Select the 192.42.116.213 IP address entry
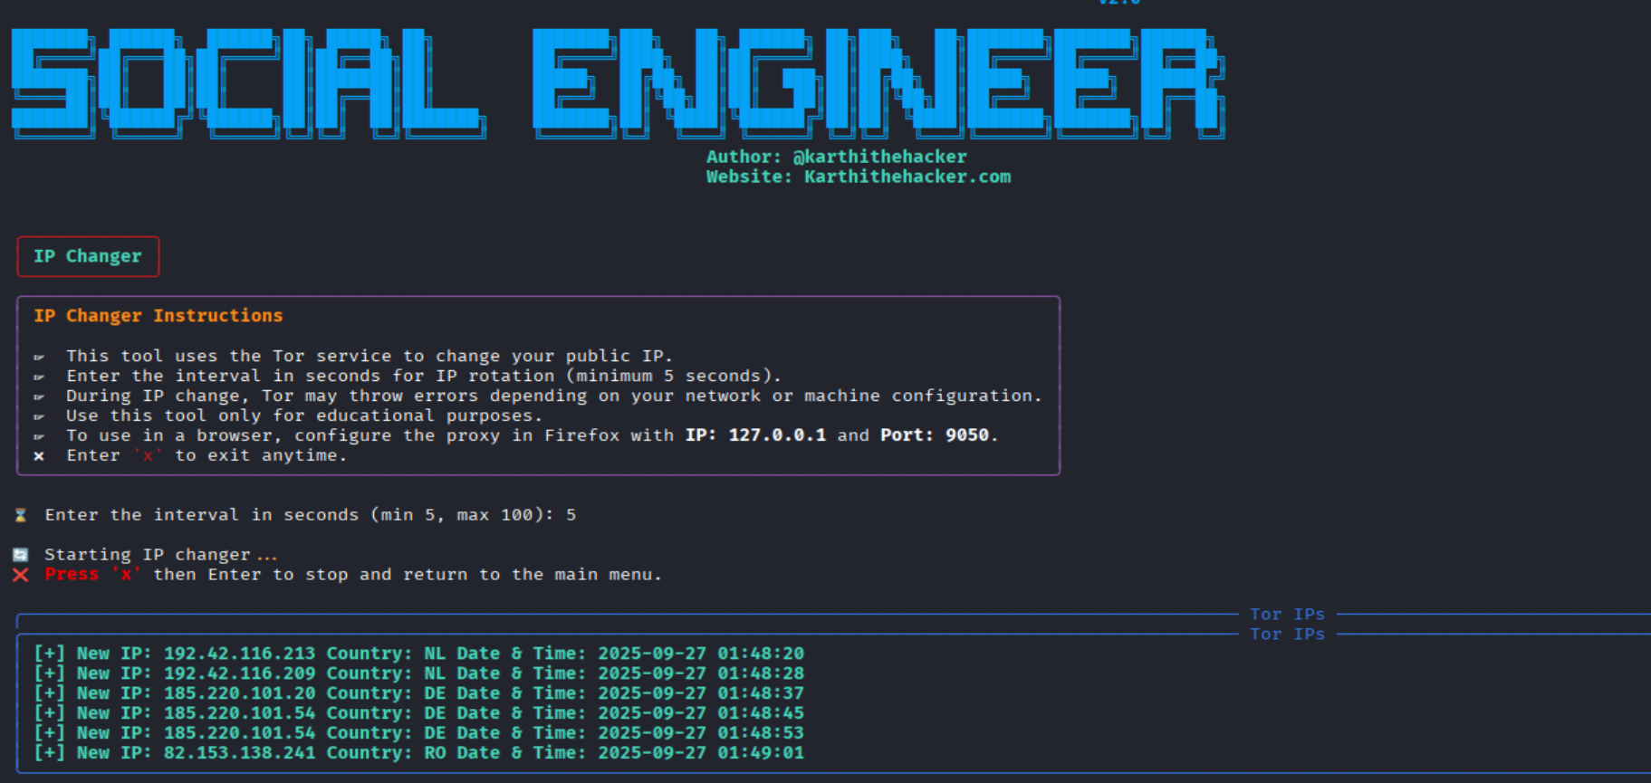 [x=239, y=654]
